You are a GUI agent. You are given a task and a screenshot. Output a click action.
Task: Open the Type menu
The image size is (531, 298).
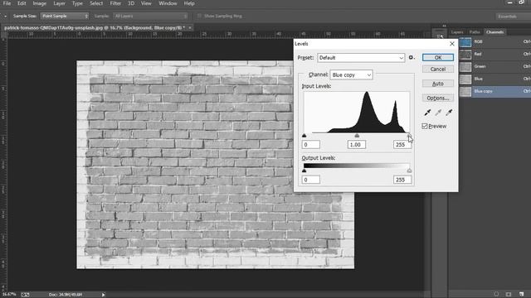click(77, 3)
